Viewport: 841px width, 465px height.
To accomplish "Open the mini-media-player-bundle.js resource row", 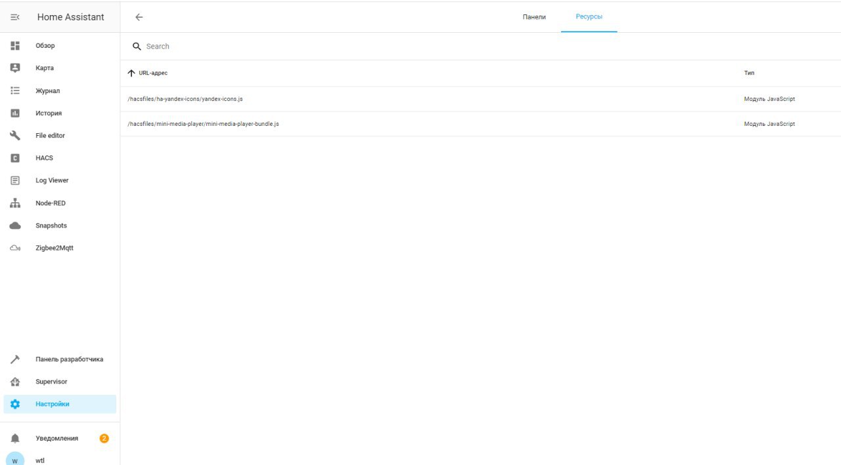I will point(480,124).
